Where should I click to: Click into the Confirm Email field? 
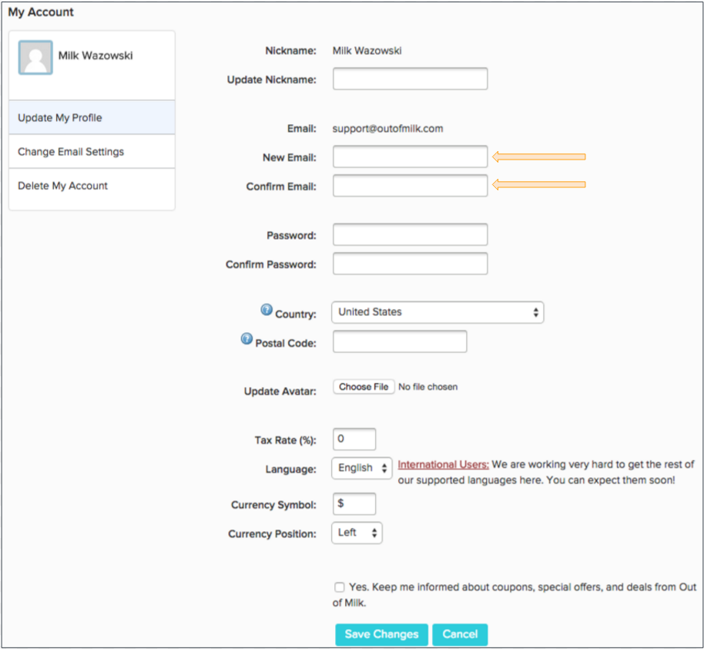coord(410,186)
